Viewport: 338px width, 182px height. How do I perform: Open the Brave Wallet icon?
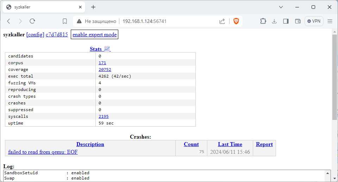tap(298, 21)
